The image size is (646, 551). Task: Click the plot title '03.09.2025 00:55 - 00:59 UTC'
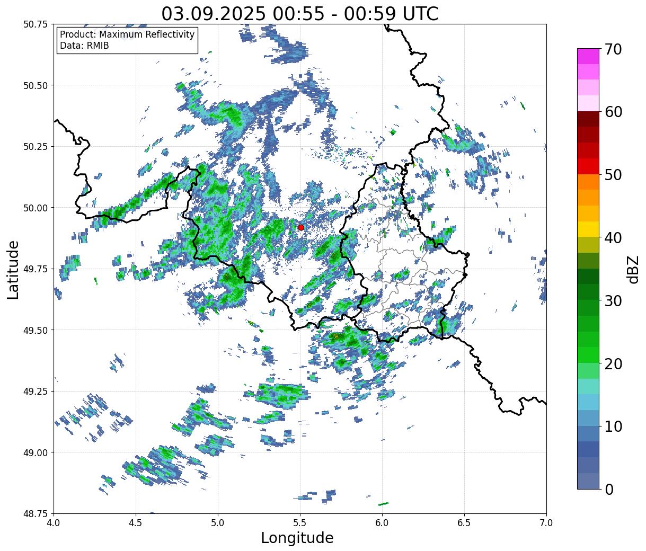pos(300,14)
